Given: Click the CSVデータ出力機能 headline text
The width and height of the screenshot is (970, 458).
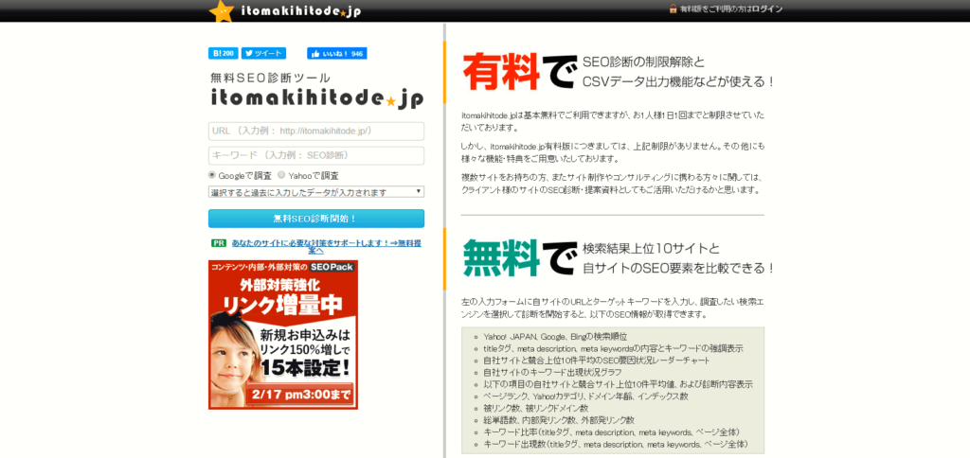Looking at the screenshot, I should 678,81.
